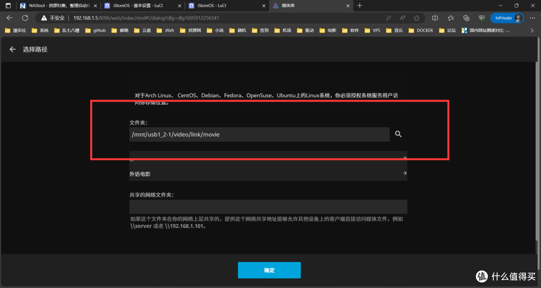Open the 机场 bookmark folder
Image resolution: width=541 pixels, height=288 pixels.
click(283, 31)
